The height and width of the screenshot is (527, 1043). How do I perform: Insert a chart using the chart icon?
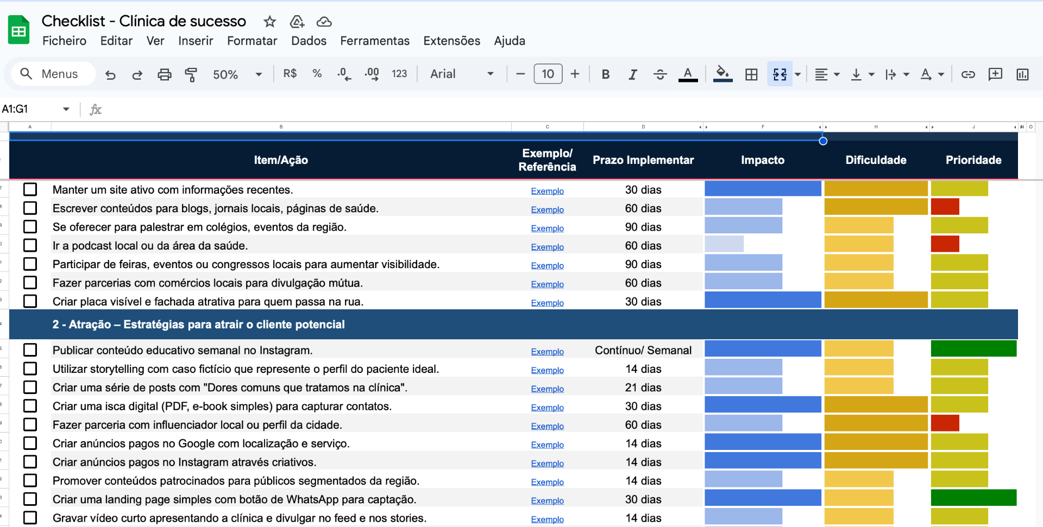[1022, 74]
